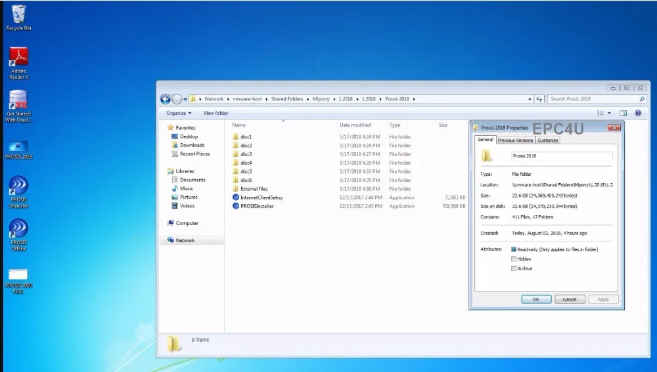Open the change view options dropdown
The width and height of the screenshot is (657, 372).
(x=609, y=113)
